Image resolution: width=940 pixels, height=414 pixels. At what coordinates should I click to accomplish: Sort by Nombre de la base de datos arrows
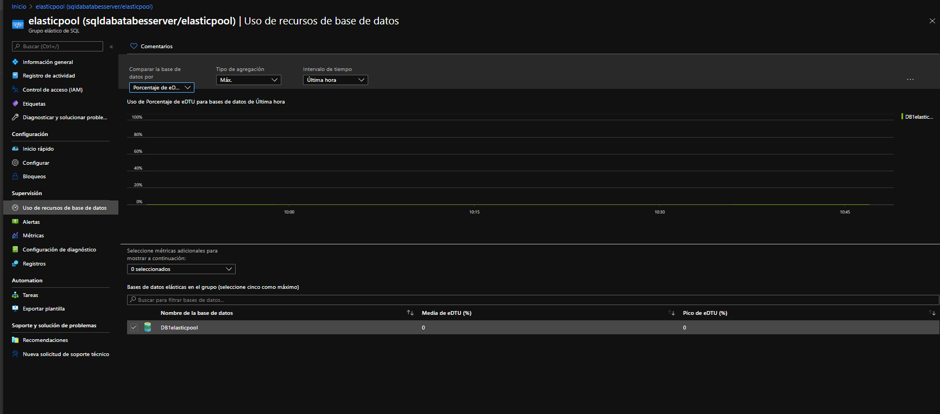pyautogui.click(x=410, y=313)
